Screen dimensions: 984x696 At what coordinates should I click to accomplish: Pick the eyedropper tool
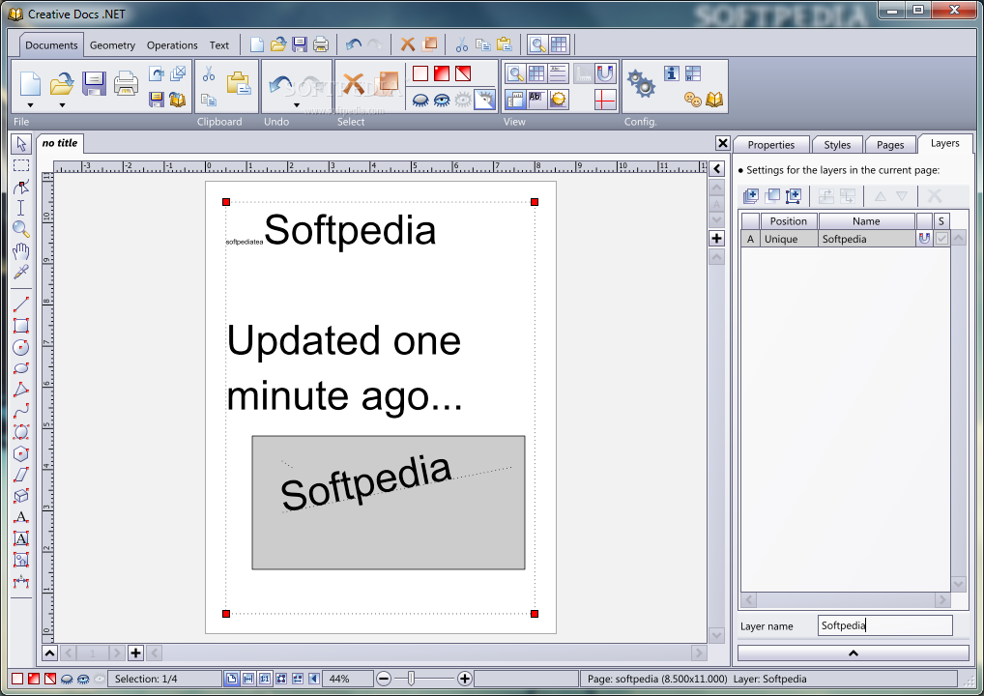point(21,273)
